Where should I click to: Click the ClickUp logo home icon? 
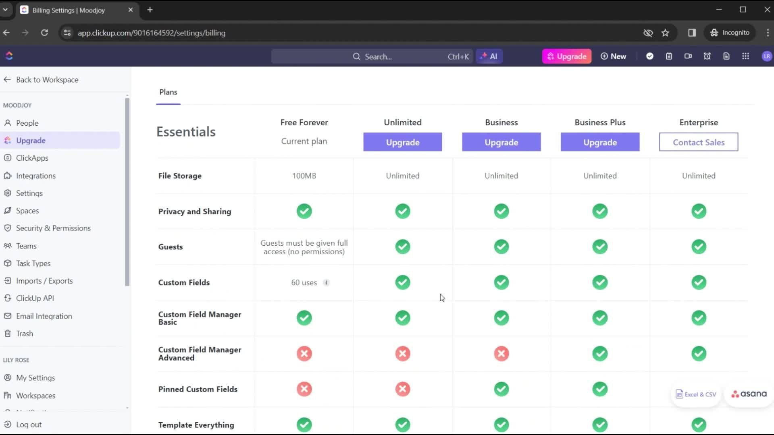(x=9, y=56)
